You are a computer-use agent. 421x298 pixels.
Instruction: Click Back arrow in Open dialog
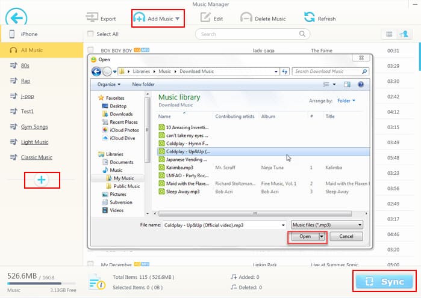tap(96, 71)
